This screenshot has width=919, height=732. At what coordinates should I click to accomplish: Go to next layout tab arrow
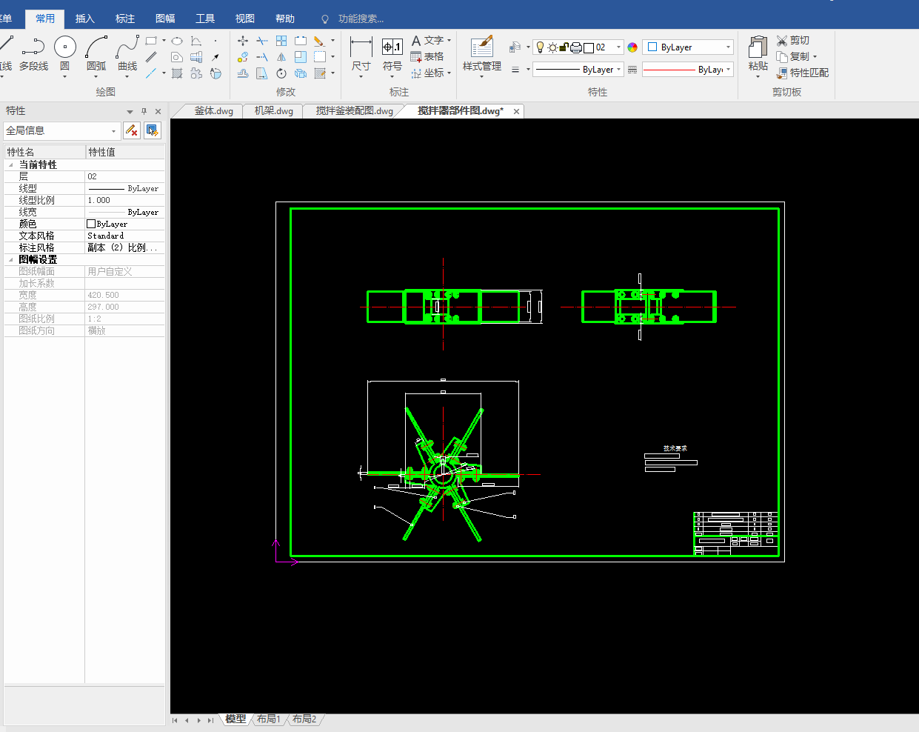point(199,720)
